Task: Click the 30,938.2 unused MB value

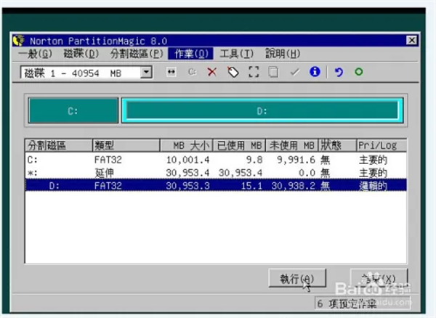Action: 293,186
